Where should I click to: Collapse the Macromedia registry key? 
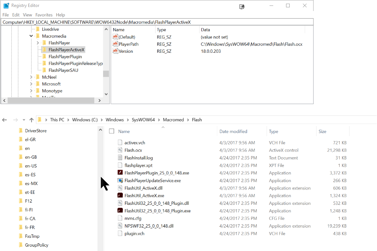tap(31, 36)
